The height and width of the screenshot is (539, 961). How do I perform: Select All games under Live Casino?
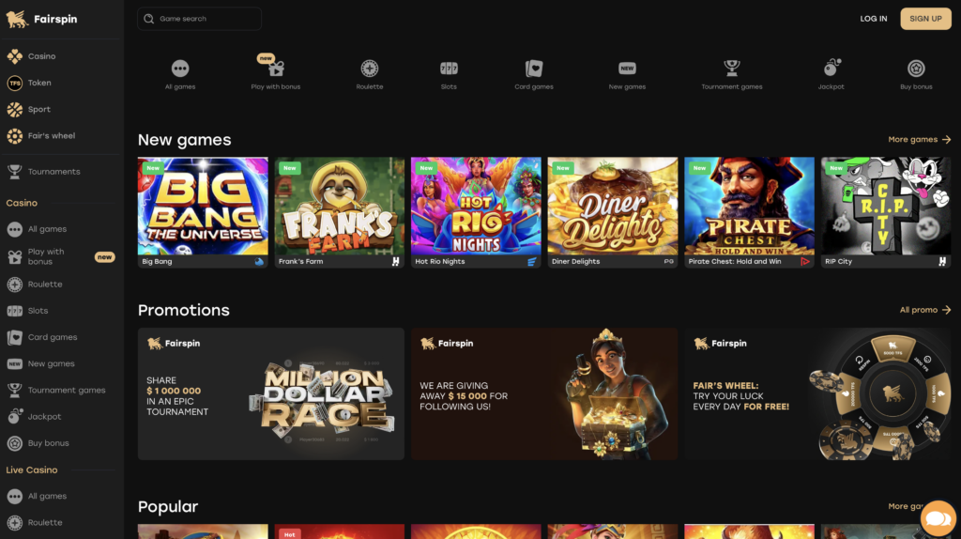(37, 496)
